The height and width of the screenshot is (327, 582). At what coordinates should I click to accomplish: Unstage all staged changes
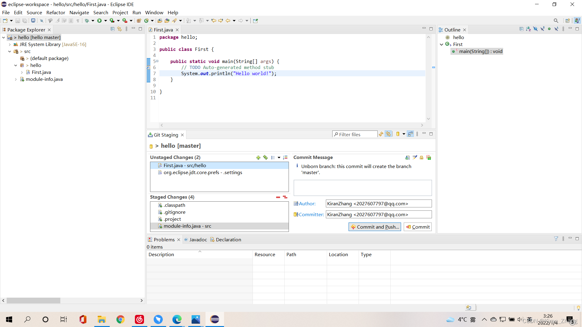click(285, 197)
